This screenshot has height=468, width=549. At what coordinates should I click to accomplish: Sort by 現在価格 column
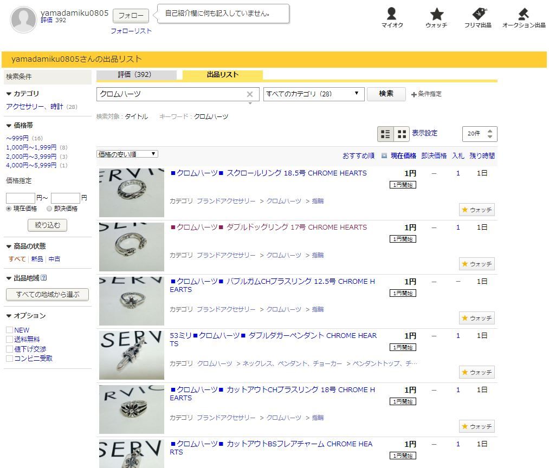click(x=403, y=156)
